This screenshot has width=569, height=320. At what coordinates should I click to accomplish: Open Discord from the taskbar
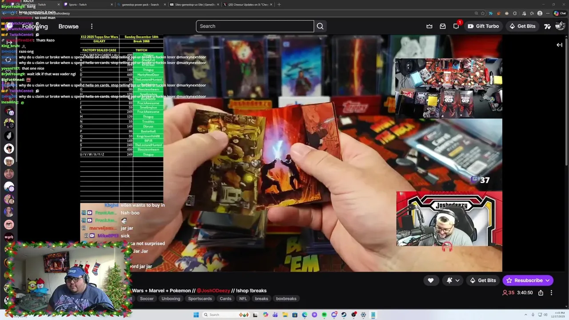(334, 315)
